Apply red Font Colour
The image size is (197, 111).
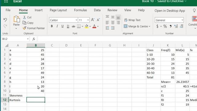coord(94,26)
